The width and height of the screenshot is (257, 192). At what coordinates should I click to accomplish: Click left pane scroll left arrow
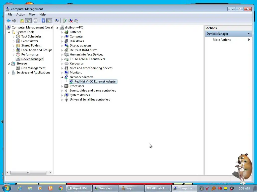pos(8,172)
